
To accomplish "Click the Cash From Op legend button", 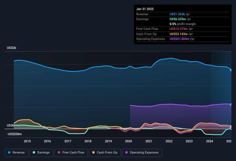I will pos(105,153).
